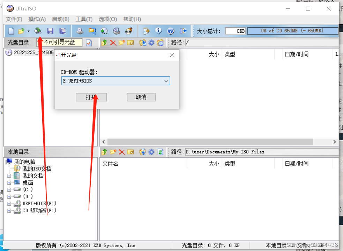Click the boot info checkmark document icon
Image resolution: width=343 pixels, height=251 pixels.
pos(89,43)
